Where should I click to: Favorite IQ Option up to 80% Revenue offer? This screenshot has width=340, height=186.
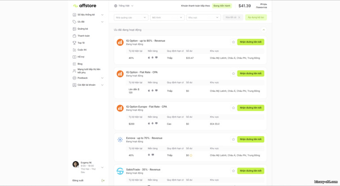coord(233,42)
